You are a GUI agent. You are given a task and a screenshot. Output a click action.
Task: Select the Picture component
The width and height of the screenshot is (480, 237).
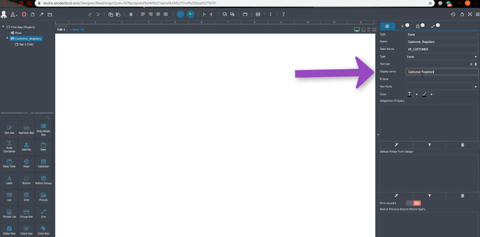44,197
